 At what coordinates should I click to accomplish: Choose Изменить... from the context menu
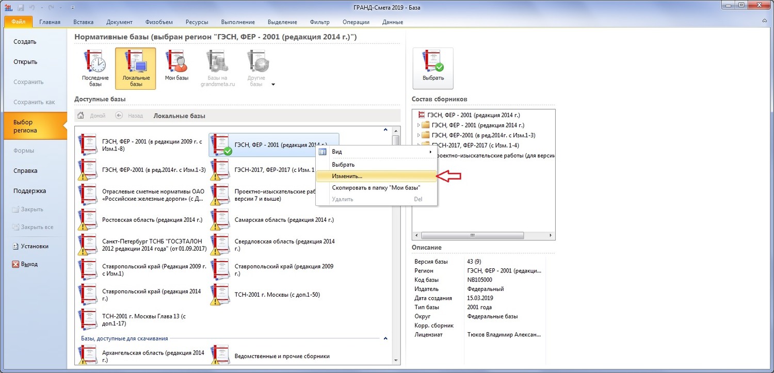pyautogui.click(x=377, y=176)
